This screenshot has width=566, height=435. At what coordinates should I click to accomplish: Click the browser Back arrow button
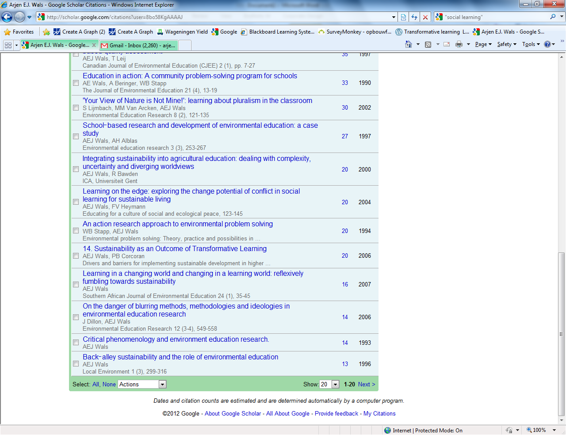coord(7,17)
